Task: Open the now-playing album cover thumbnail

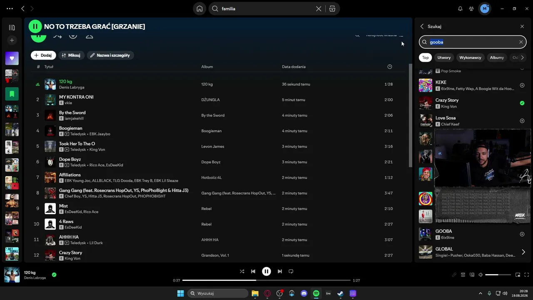Action: click(x=12, y=275)
